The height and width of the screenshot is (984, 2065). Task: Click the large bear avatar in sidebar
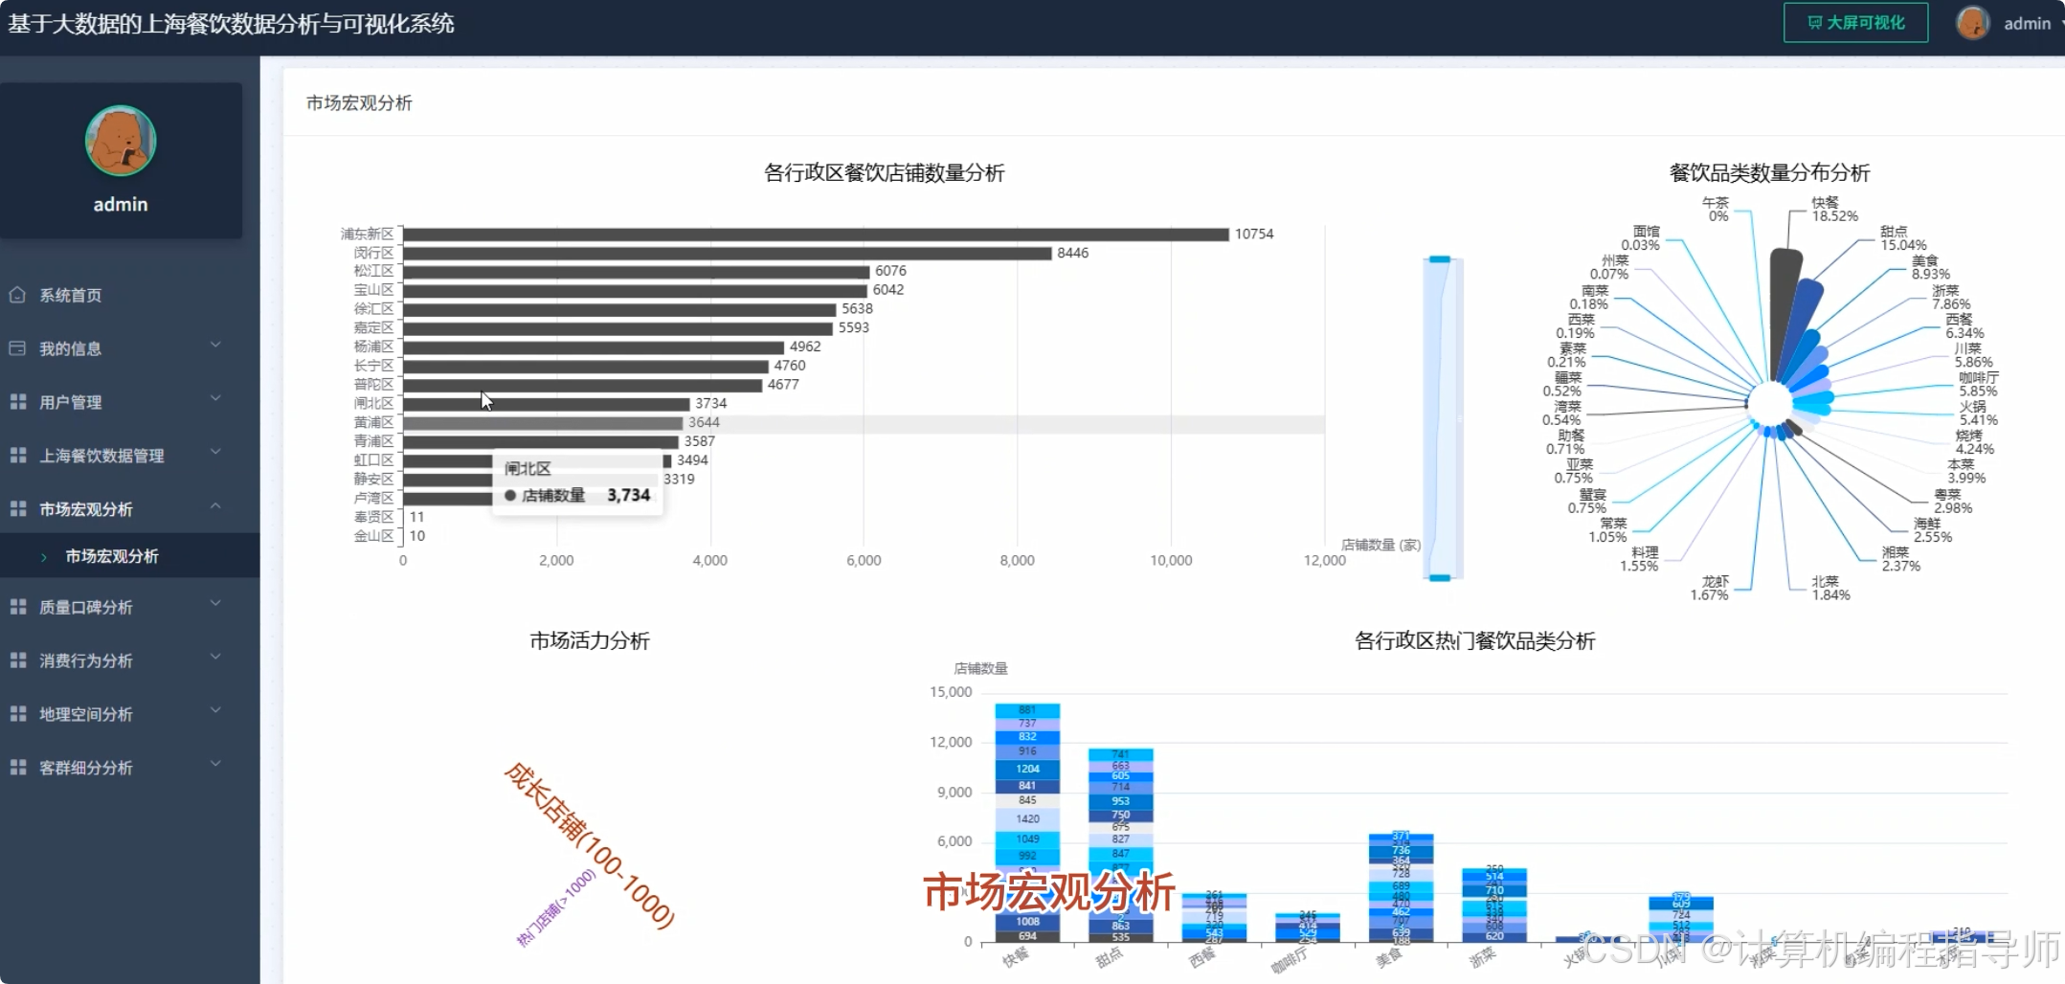click(121, 141)
